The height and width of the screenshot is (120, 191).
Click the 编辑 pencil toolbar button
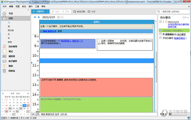coord(55,11)
